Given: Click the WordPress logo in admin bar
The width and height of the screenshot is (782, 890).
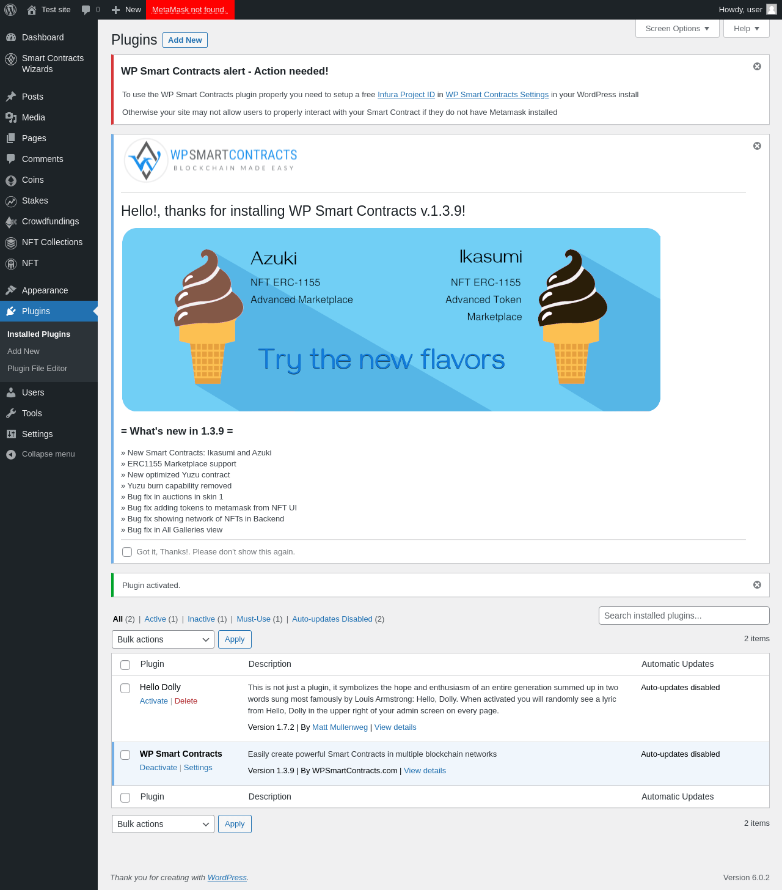Looking at the screenshot, I should point(10,10).
